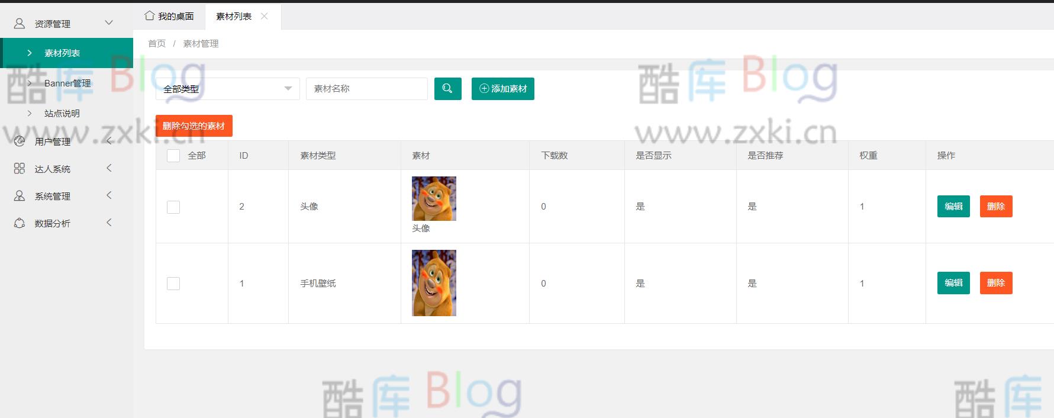Viewport: 1054px width, 418px height.
Task: Expand the 用户管理 menu chevron
Action: (109, 141)
